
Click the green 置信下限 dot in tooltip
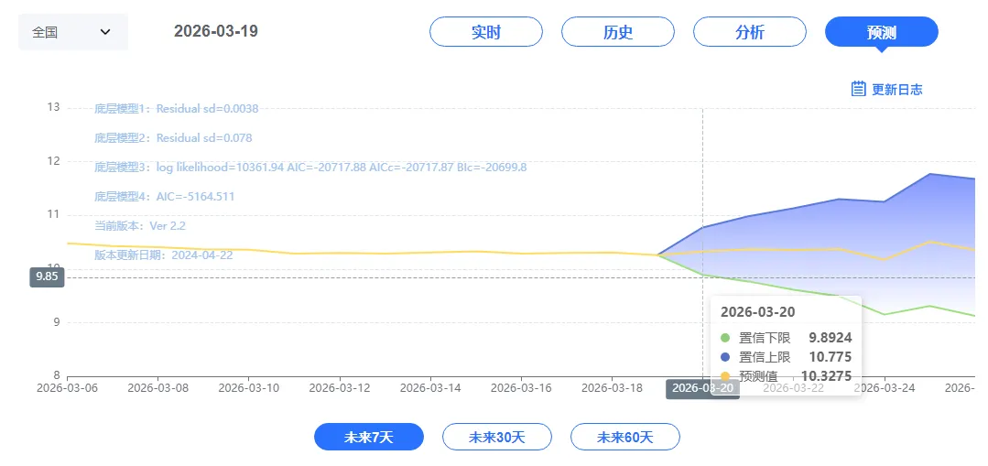[x=725, y=338]
